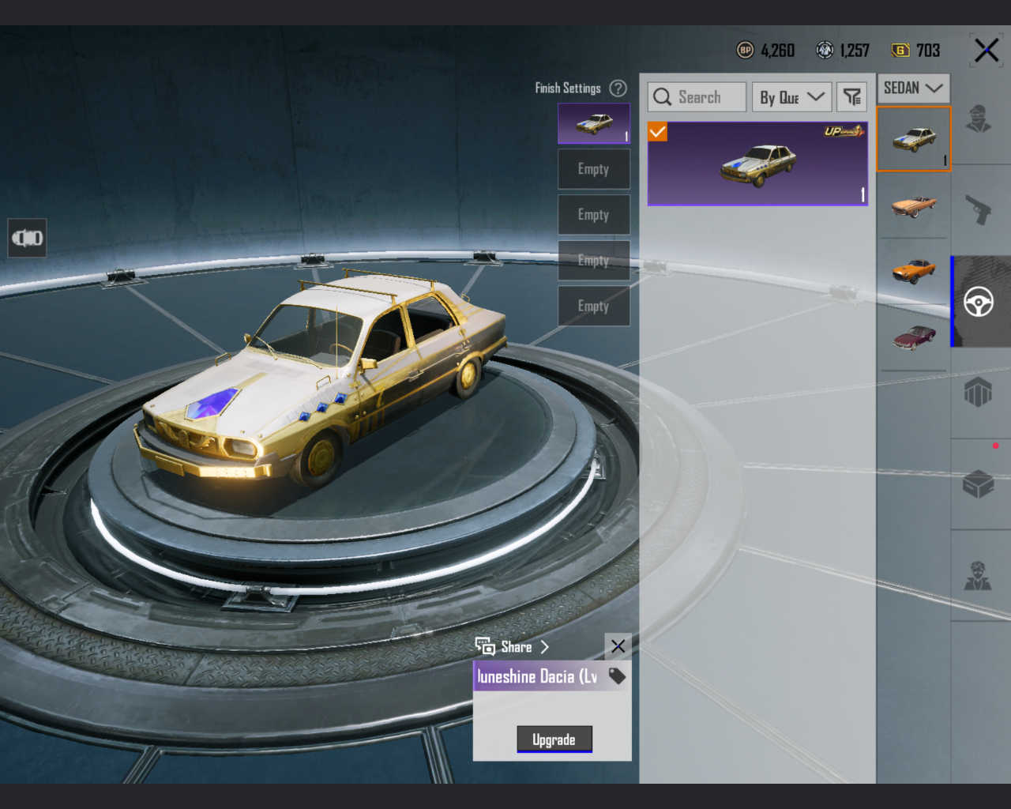Click the 4,260 BP balance

778,51
